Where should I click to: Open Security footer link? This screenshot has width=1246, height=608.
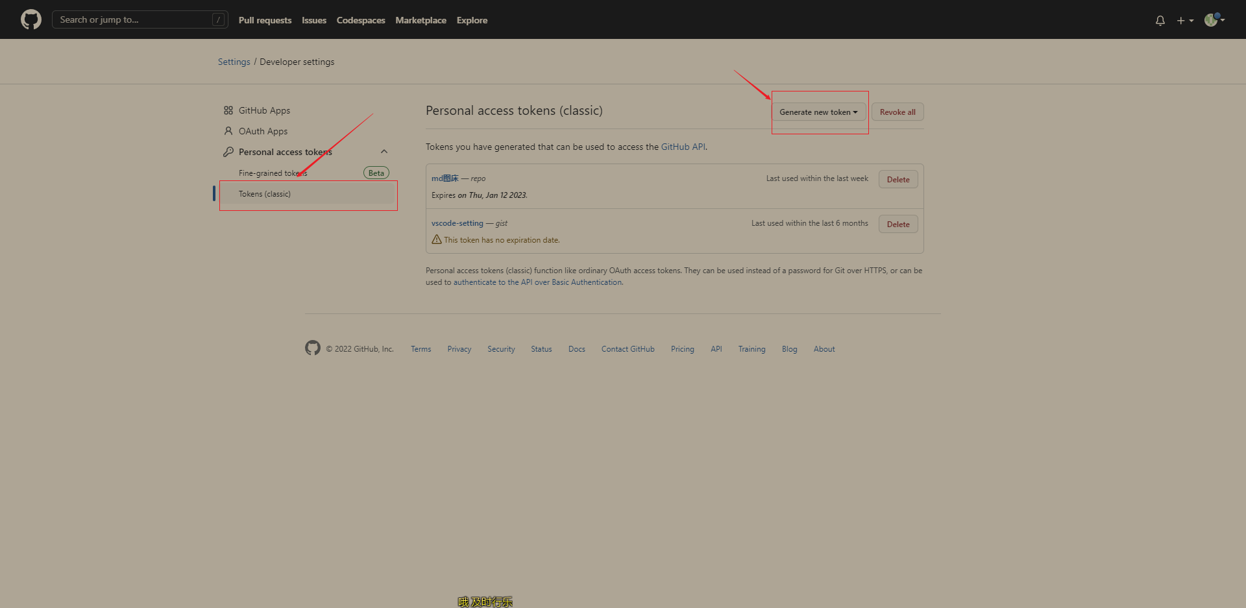[x=501, y=349]
